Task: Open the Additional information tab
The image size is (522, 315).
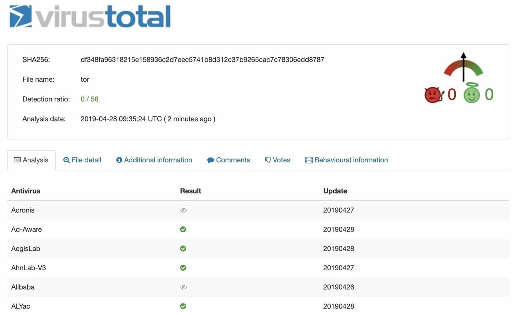Action: tap(154, 160)
